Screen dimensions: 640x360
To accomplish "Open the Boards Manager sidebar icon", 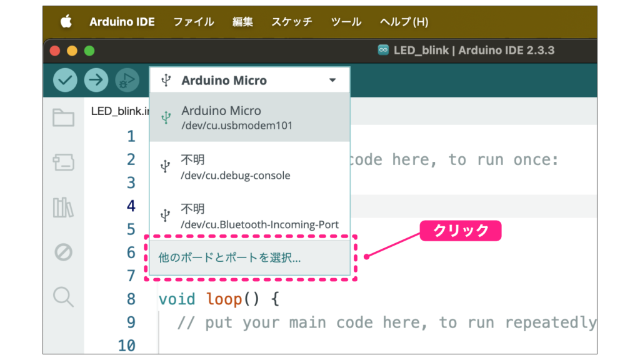I will point(63,162).
